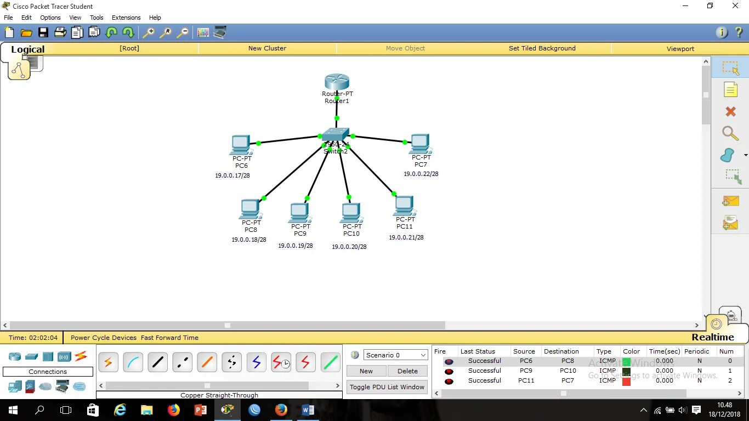
Task: Click Fast Forward Time
Action: pyautogui.click(x=169, y=338)
